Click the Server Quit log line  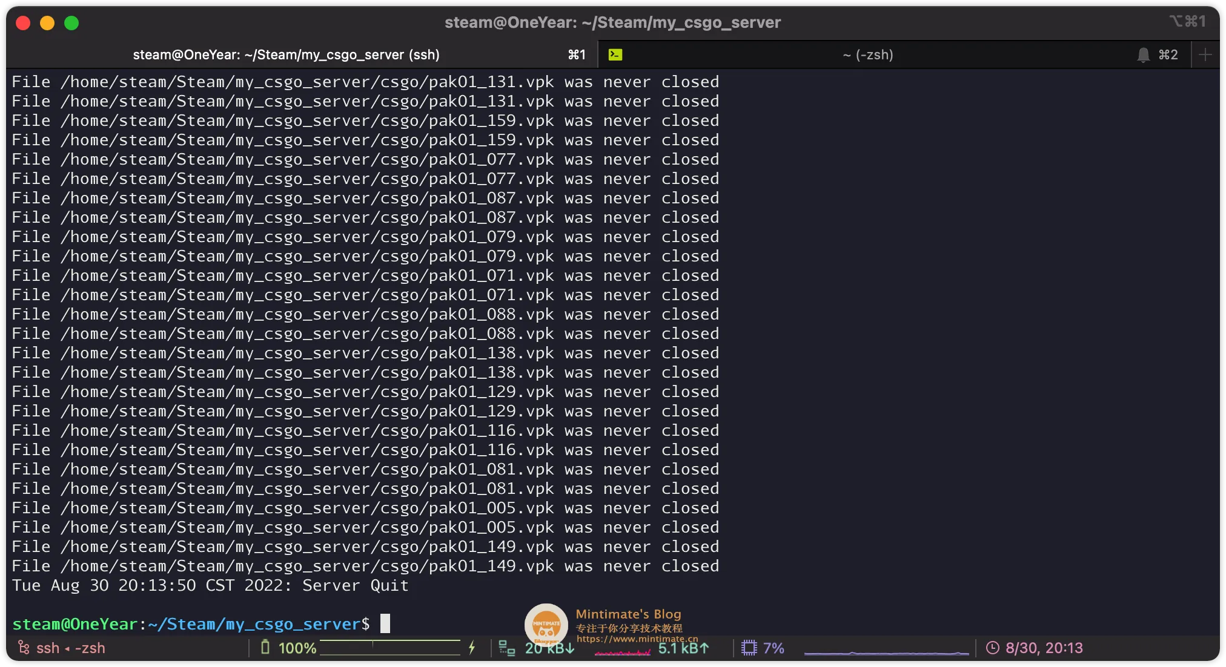[x=210, y=585]
